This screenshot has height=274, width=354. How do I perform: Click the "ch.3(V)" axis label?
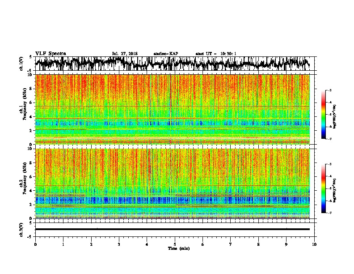click(21, 230)
